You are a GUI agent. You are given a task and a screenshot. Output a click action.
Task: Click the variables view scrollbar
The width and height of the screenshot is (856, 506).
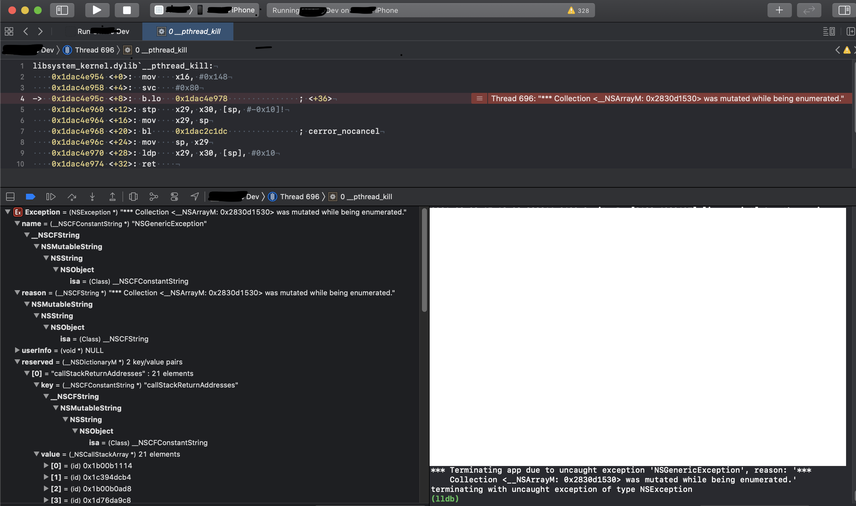[x=424, y=260]
